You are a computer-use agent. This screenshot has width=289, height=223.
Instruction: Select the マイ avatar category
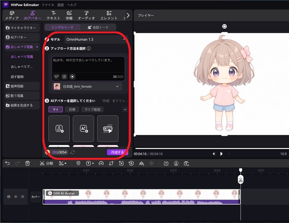click(56, 109)
